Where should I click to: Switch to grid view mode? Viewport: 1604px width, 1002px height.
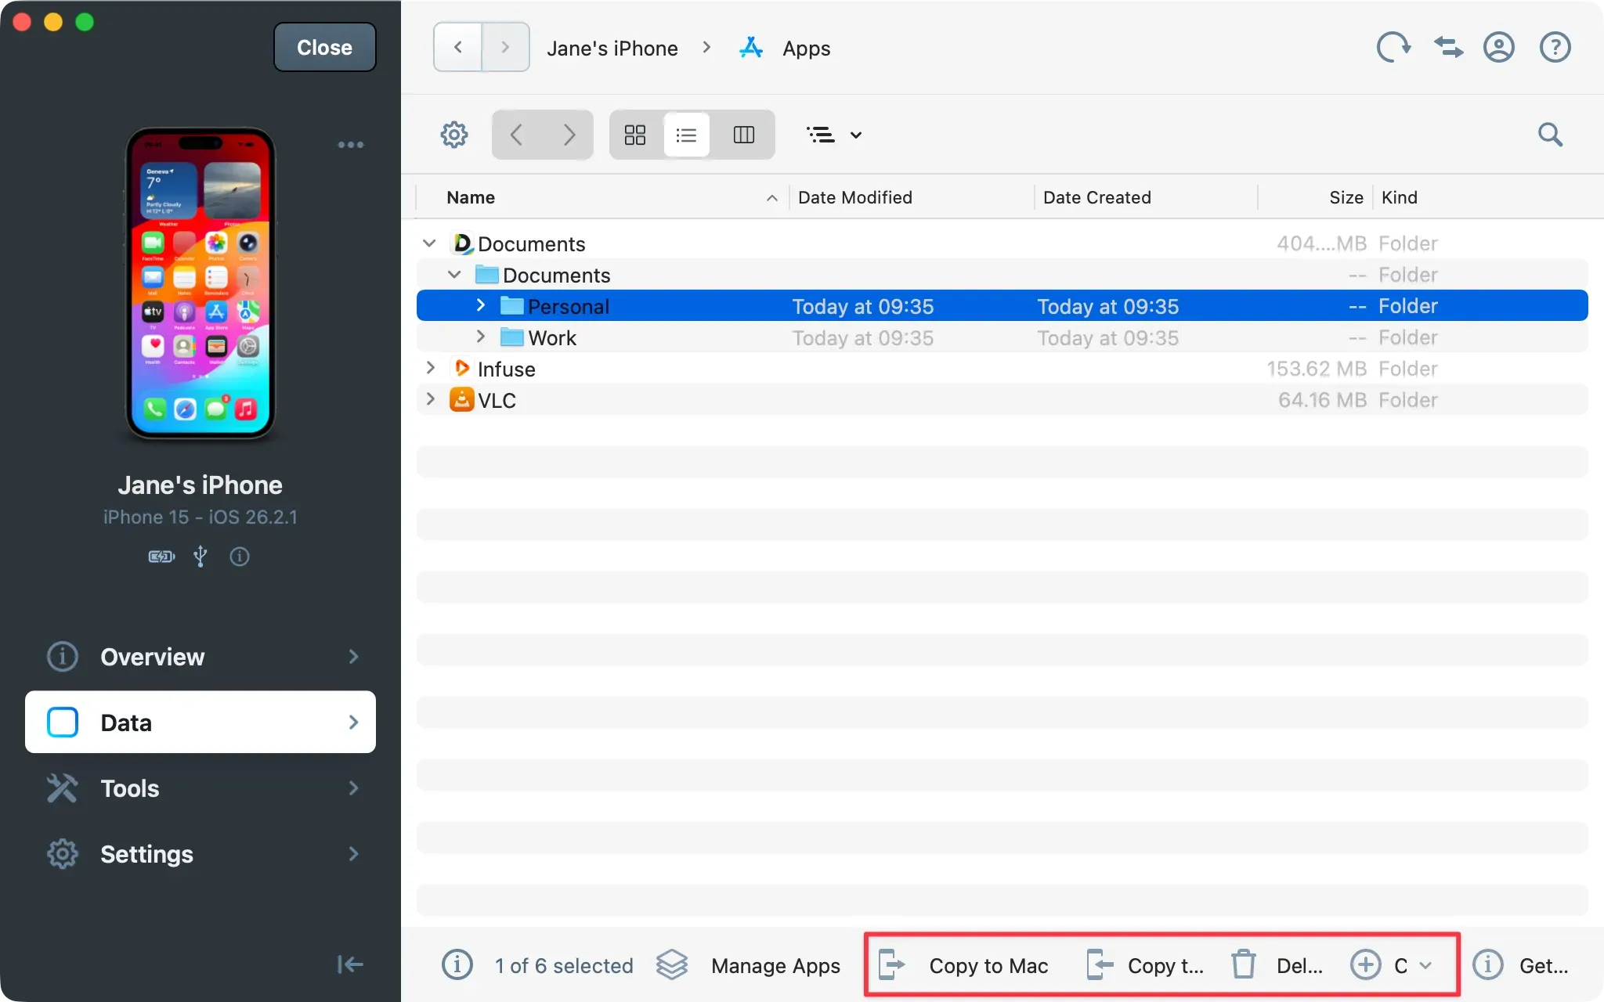pos(634,134)
